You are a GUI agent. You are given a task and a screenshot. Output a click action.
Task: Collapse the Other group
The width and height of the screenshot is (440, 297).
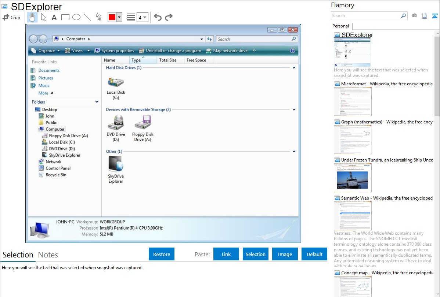[294, 152]
